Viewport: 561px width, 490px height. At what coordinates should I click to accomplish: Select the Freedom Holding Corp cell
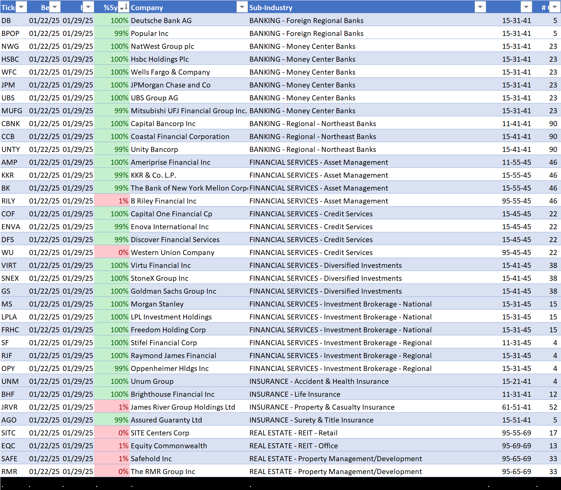coord(168,330)
